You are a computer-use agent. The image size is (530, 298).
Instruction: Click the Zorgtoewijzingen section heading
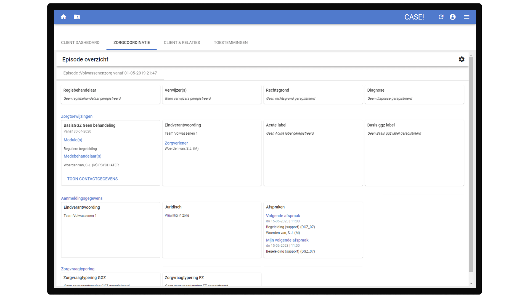pos(77,116)
